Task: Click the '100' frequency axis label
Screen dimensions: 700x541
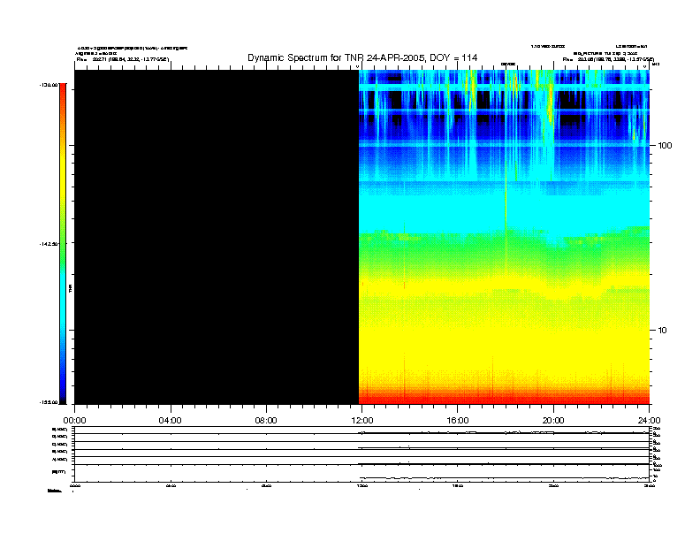Action: coord(665,146)
